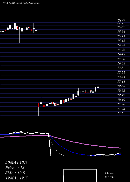The width and height of the screenshot is (130, 182).
Task: Click the 13.57 price axis label
Action: coord(121,73)
